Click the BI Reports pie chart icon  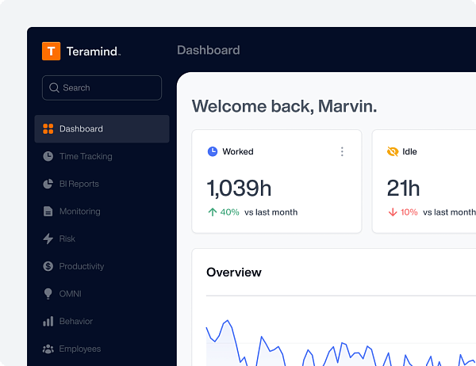coord(48,184)
